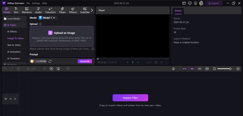Step to previous frame

coord(128,62)
